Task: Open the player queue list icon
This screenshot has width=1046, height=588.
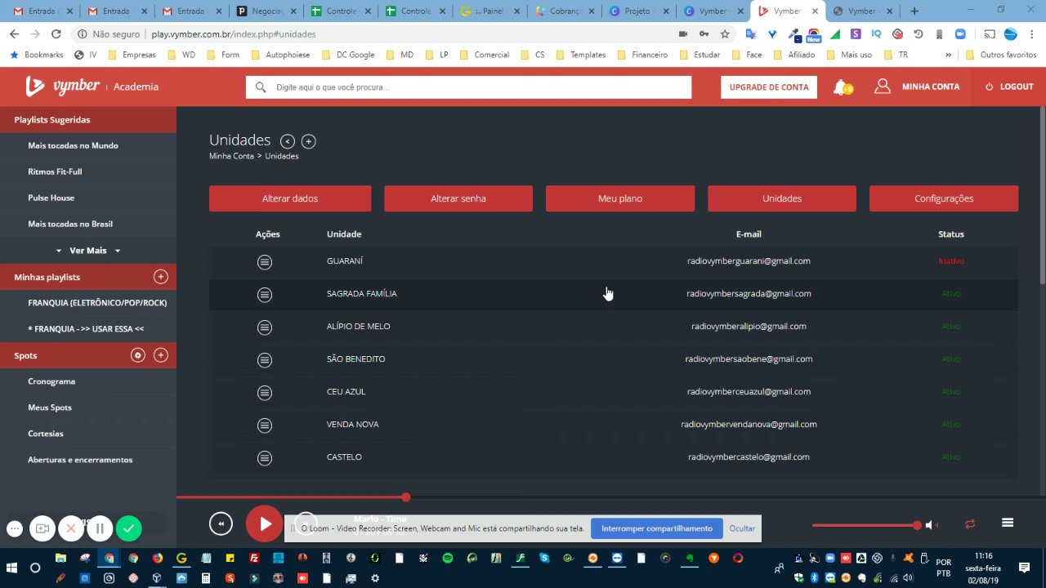Action: tap(1008, 523)
